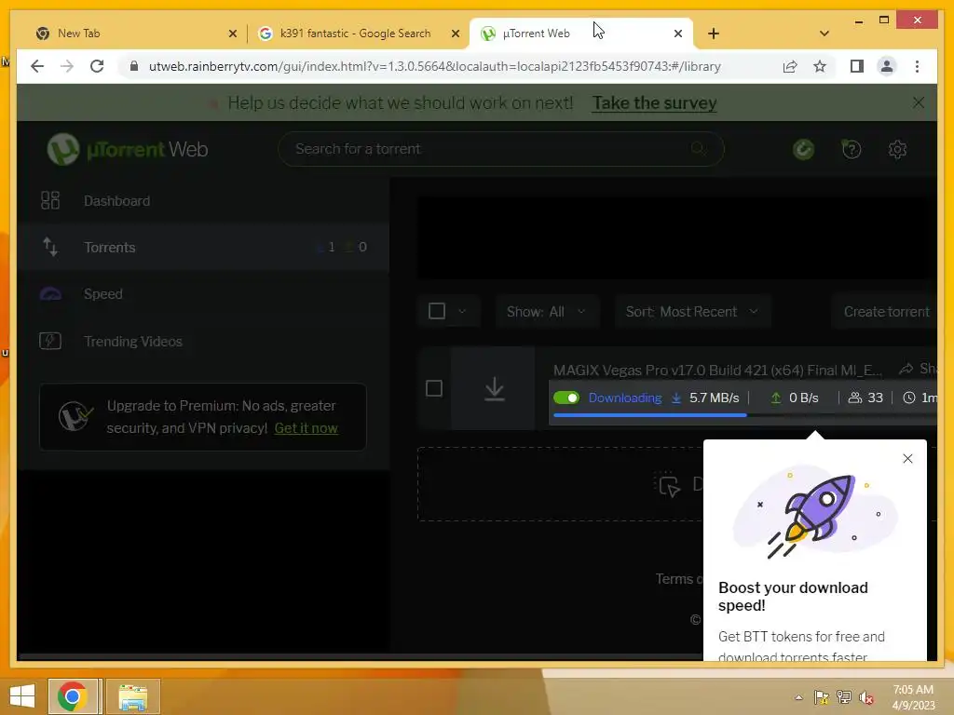Click the Share arrow icon on MAGIX torrent
Image resolution: width=954 pixels, height=715 pixels.
906,369
